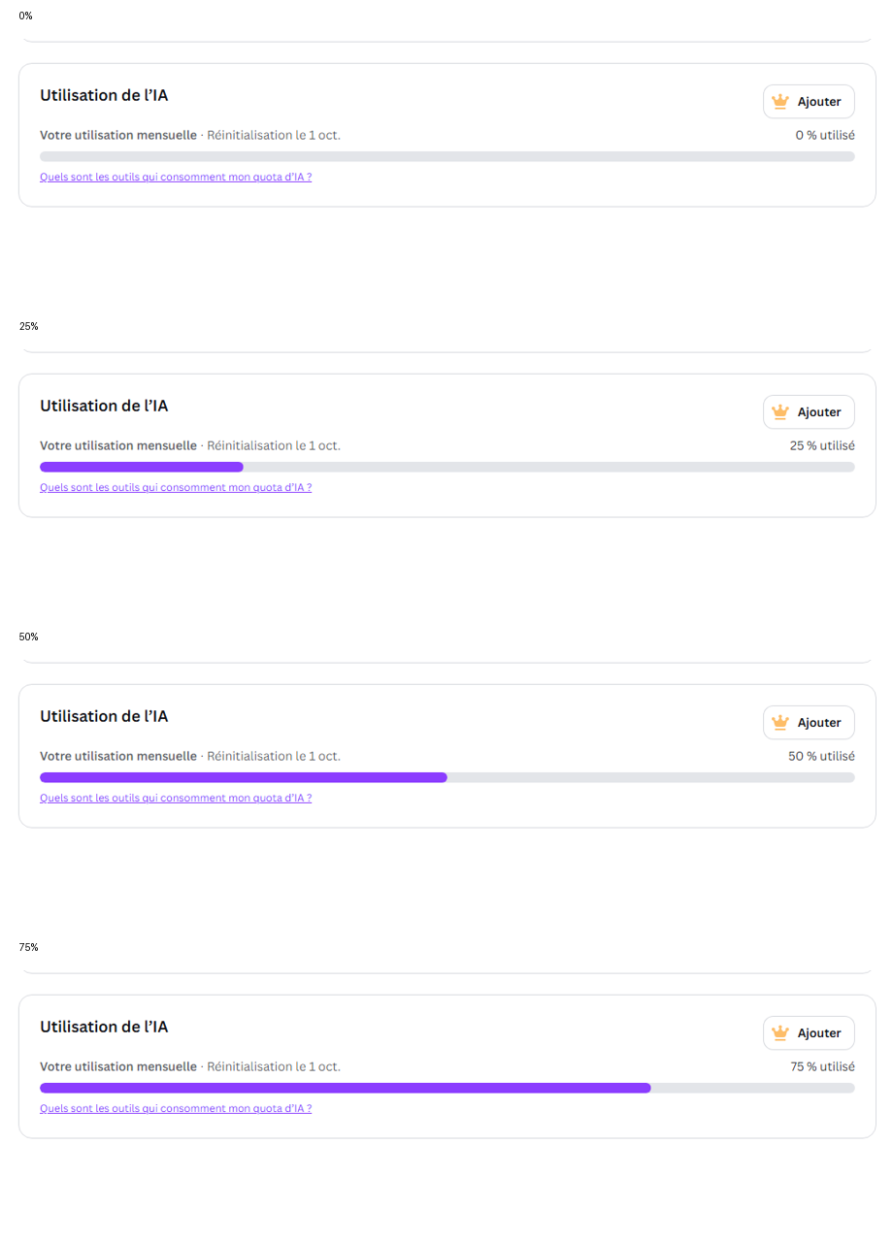
Task: Click the crown icon in the 0 % utilisé card
Action: click(x=779, y=101)
